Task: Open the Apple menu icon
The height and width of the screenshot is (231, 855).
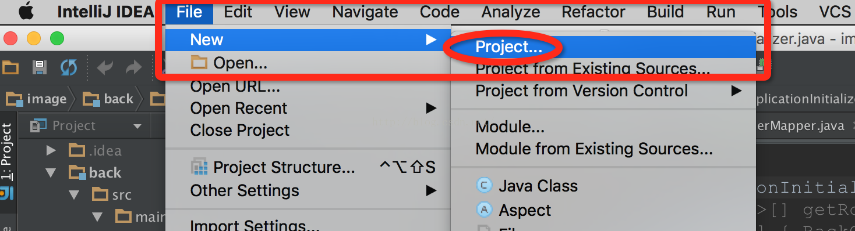Action: coord(27,11)
